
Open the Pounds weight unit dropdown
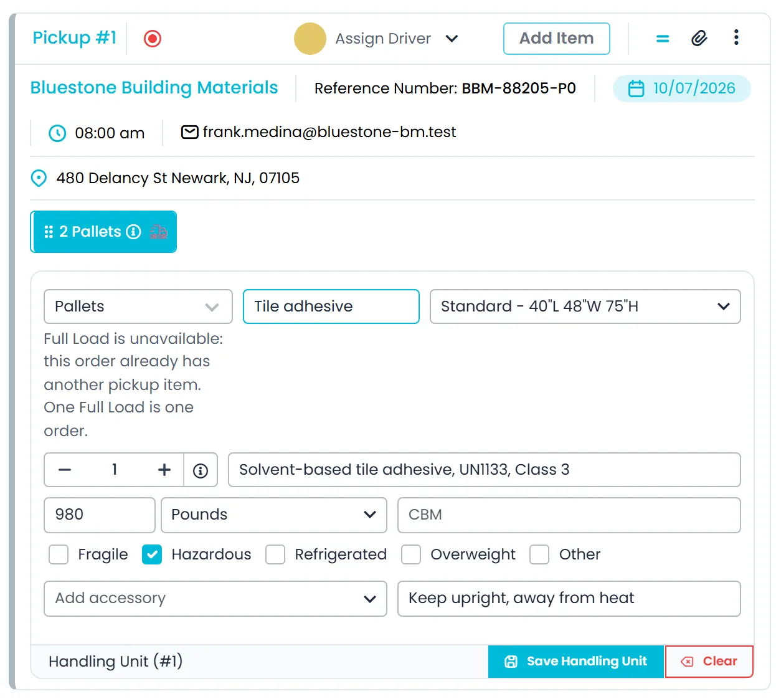[274, 515]
